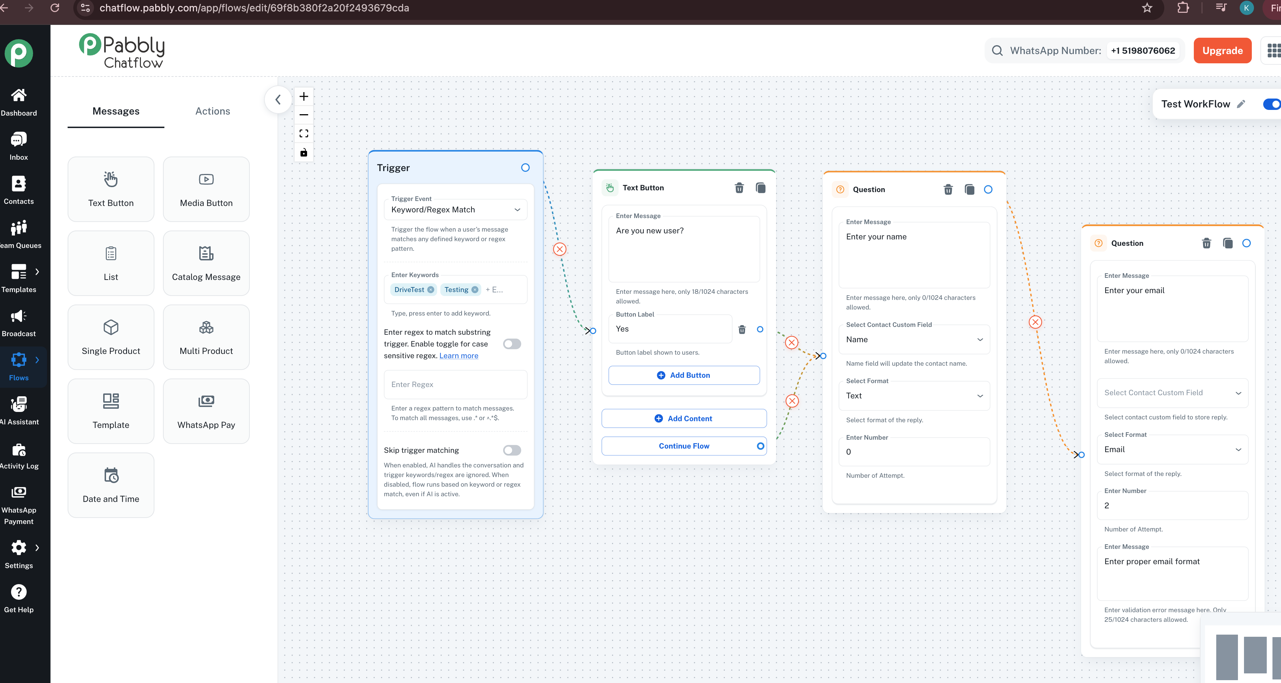Open the Name custom field dropdown
This screenshot has height=683, width=1281.
914,339
